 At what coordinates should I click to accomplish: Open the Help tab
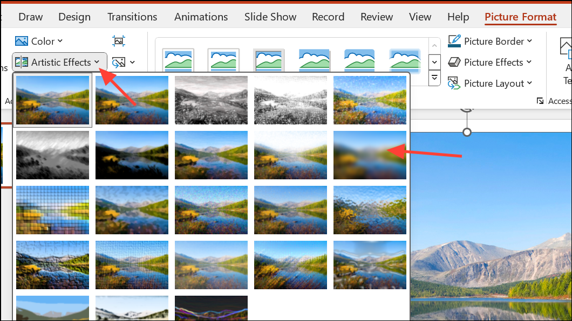pyautogui.click(x=458, y=17)
